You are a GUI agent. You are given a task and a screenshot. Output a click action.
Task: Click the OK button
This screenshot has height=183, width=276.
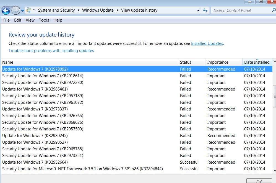[259, 181]
